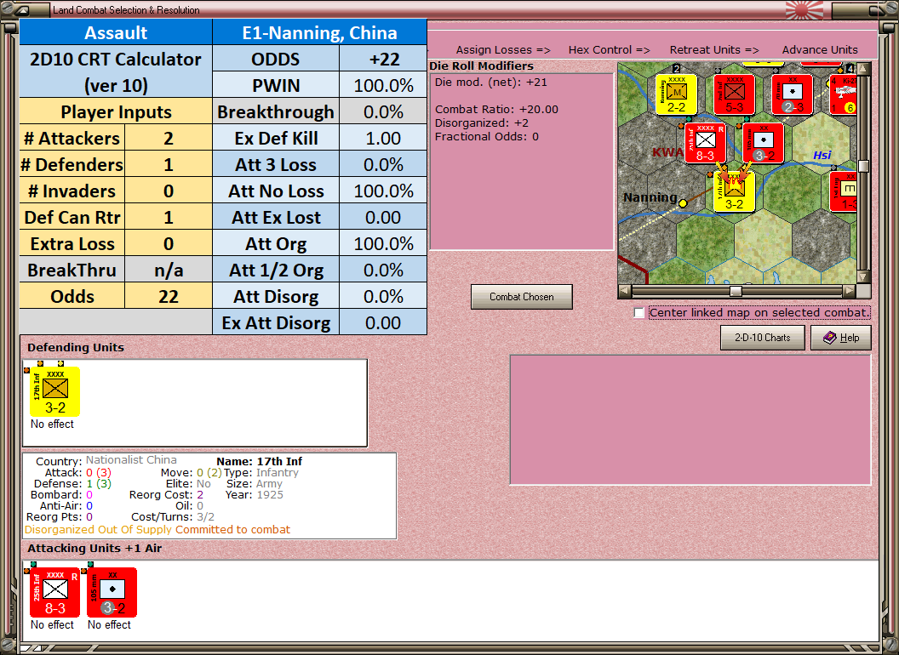
Task: Click map vertical scrollbar down arrow
Action: click(x=863, y=276)
